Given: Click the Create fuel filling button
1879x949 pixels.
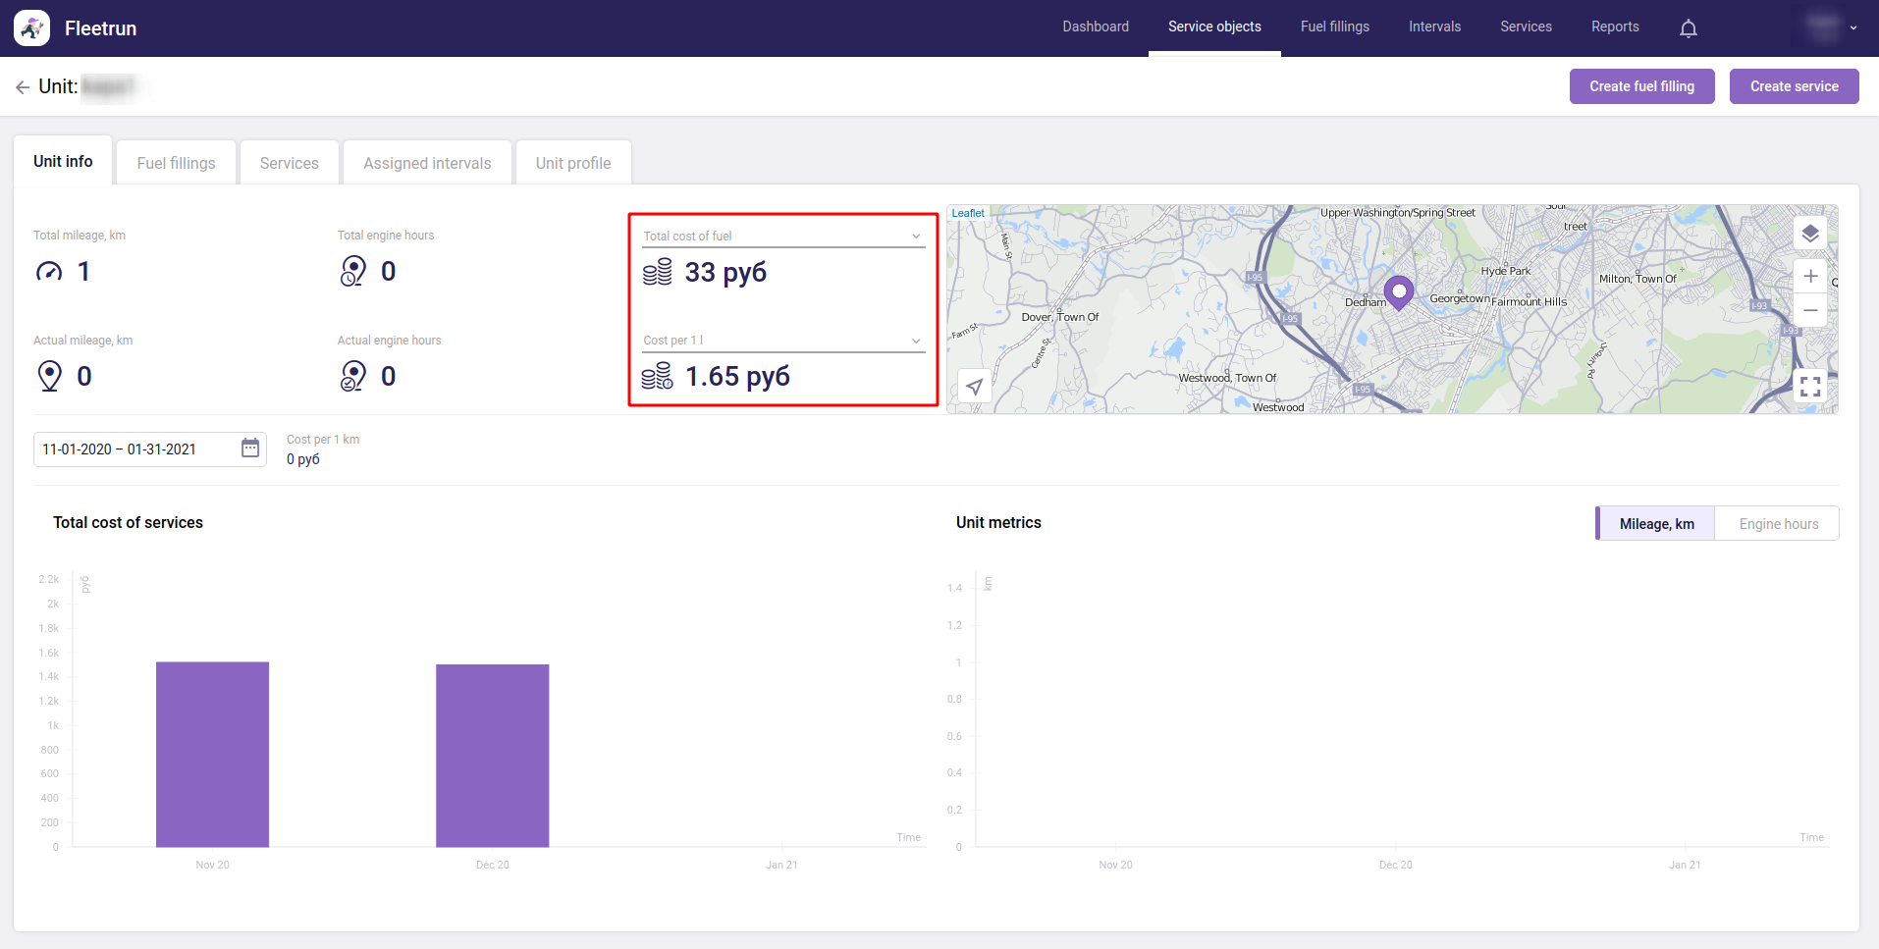Looking at the screenshot, I should click(1641, 86).
